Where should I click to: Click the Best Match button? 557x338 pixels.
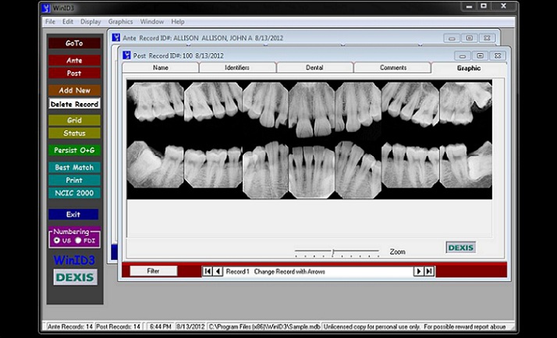(75, 167)
